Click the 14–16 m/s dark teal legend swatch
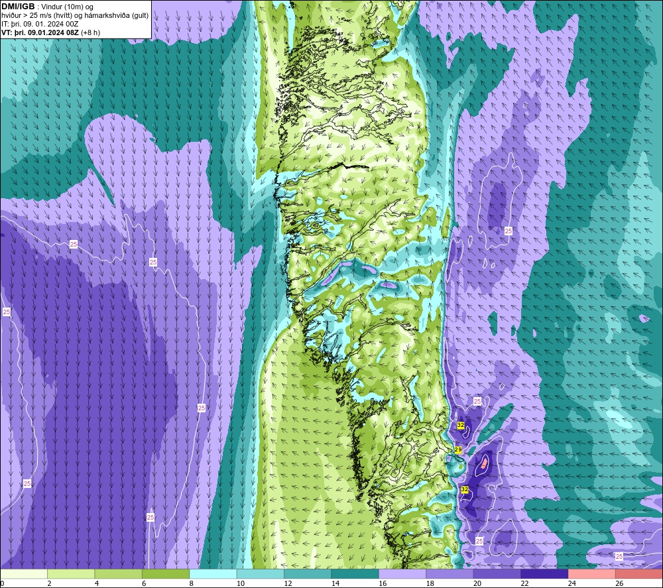Screen dimensions: 663x588 (355, 573)
